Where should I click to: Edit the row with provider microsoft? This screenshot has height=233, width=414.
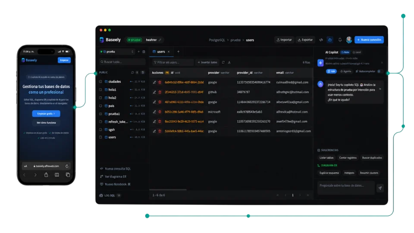(x=154, y=112)
